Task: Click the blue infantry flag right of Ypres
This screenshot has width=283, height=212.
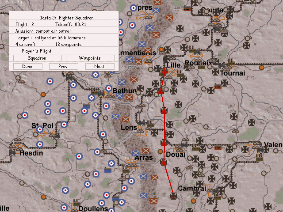Action: (156, 11)
